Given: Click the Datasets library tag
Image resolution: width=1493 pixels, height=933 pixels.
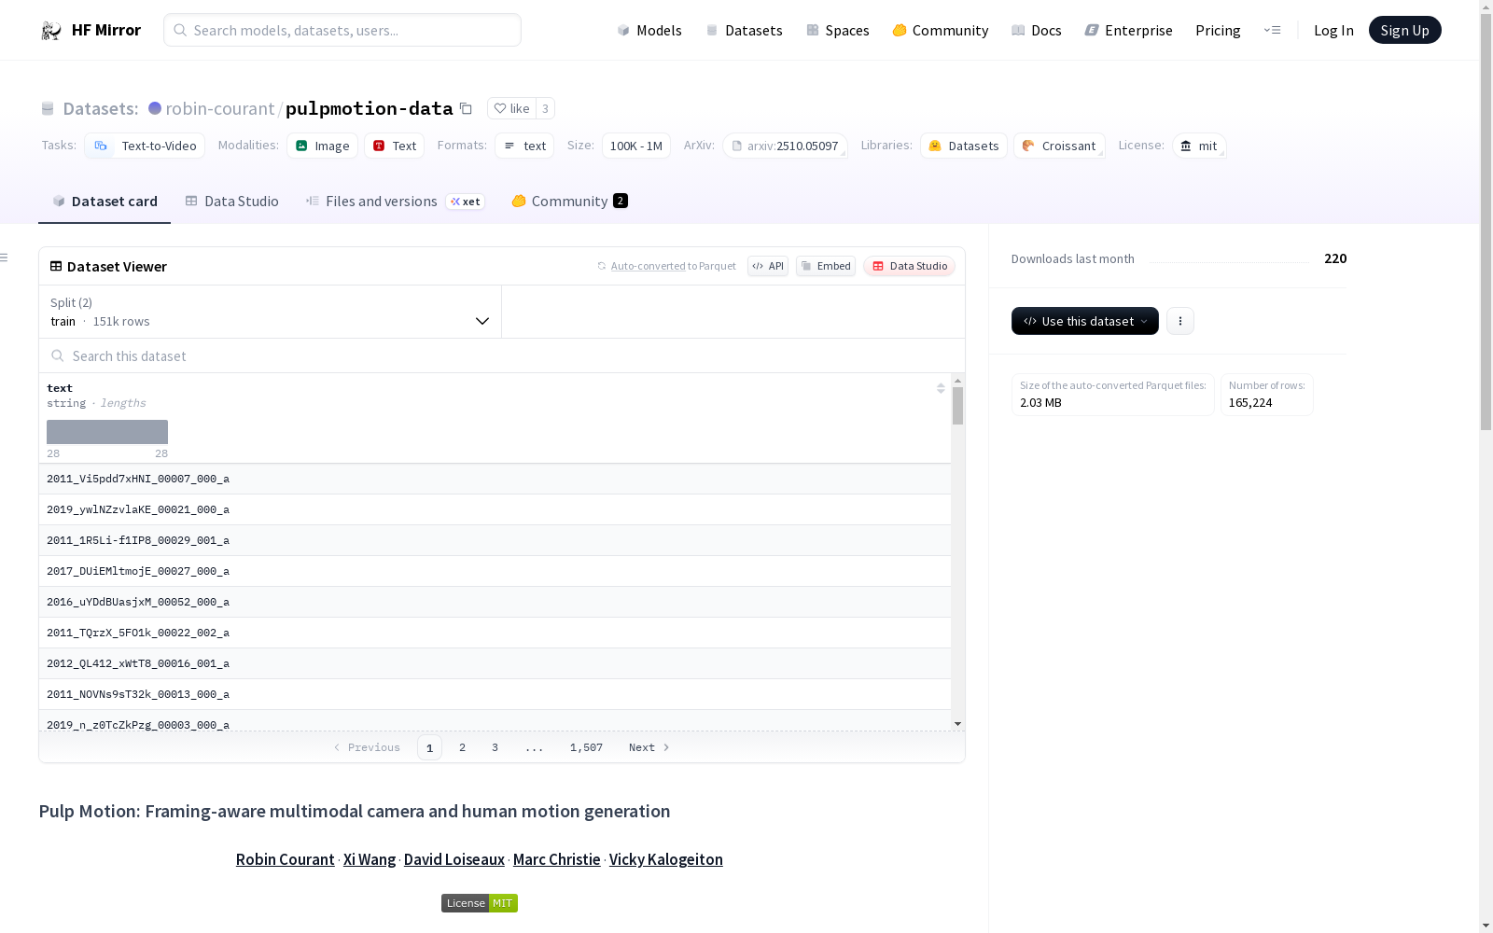Looking at the screenshot, I should (964, 146).
